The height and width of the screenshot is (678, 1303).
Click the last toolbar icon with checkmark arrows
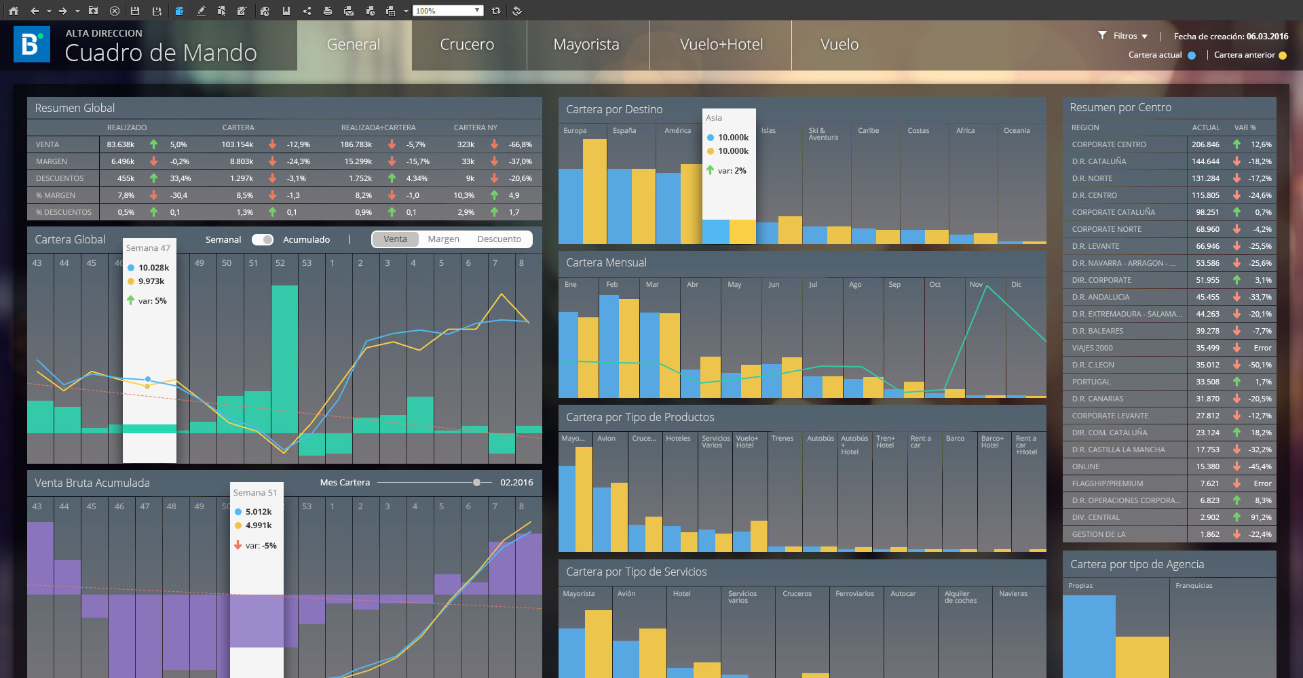tap(517, 11)
